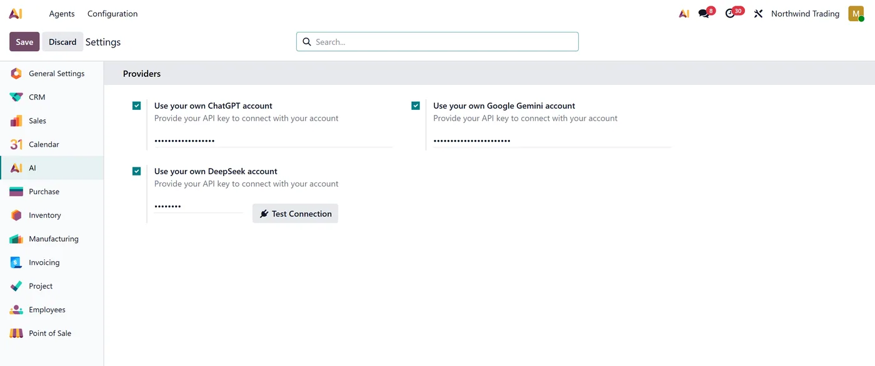The image size is (875, 366).
Task: Switch to Point of Sale settings label
Action: 50,334
